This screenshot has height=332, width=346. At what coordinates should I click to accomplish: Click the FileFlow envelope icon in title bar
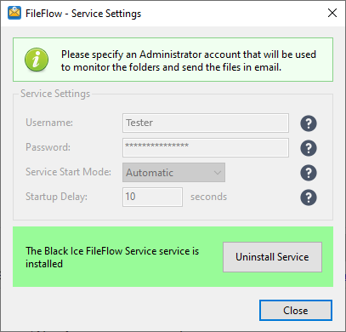[x=14, y=13]
